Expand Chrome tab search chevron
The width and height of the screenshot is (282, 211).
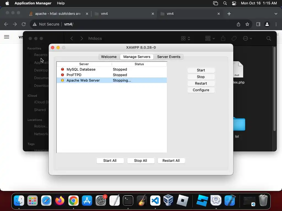pos(276,14)
